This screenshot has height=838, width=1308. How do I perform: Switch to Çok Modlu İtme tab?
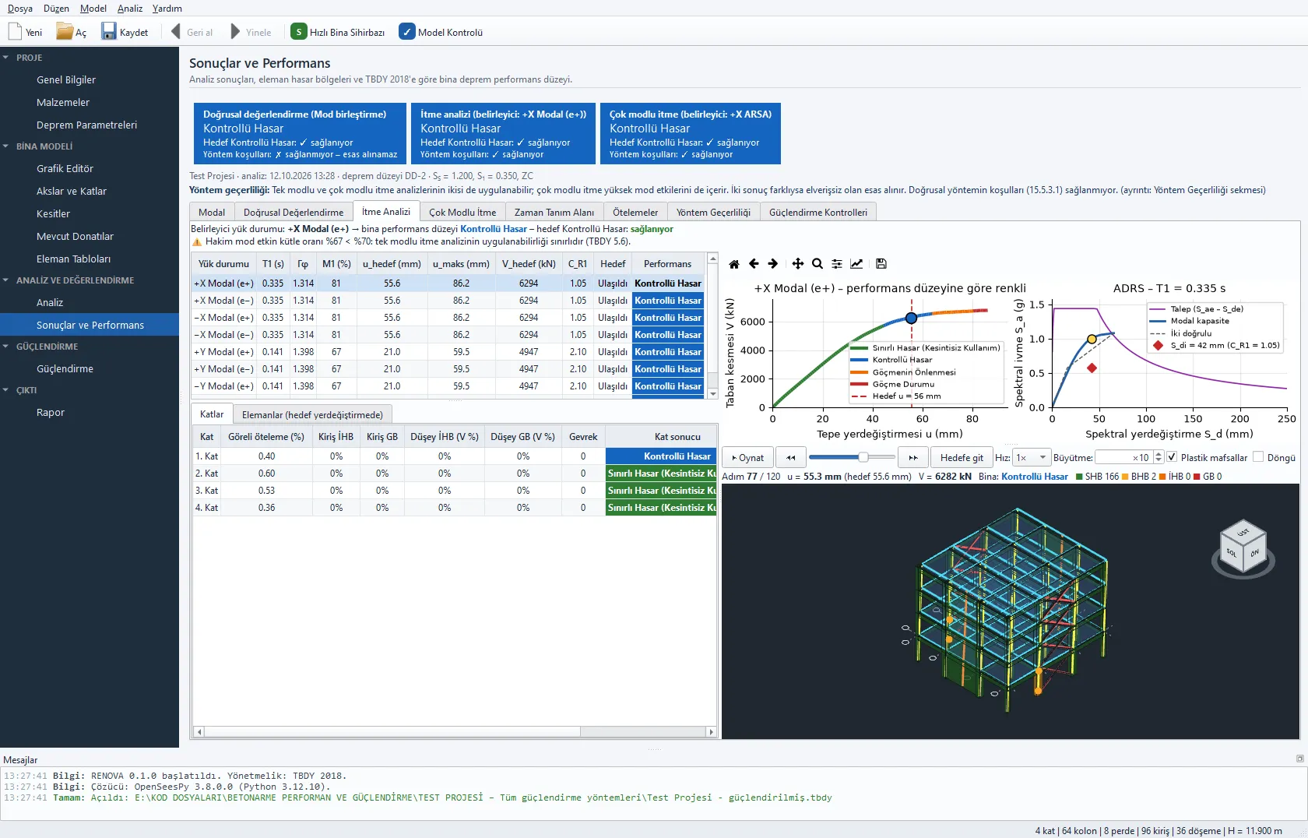pos(462,212)
